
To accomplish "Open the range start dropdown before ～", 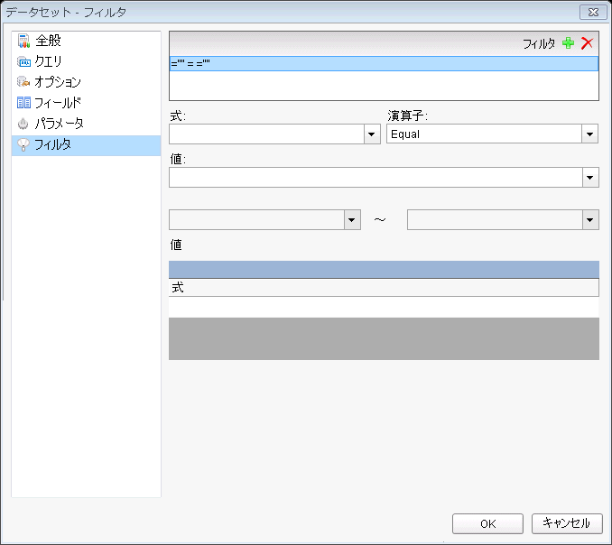I will click(352, 220).
